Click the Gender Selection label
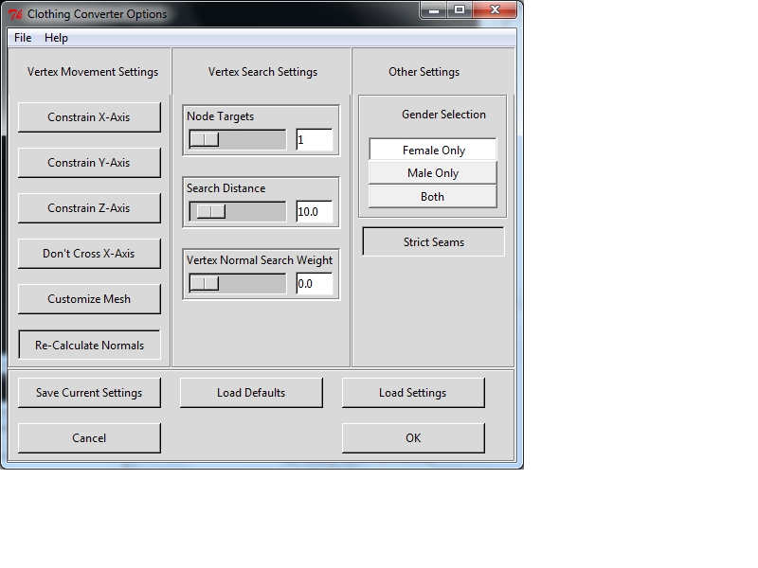 click(x=443, y=114)
